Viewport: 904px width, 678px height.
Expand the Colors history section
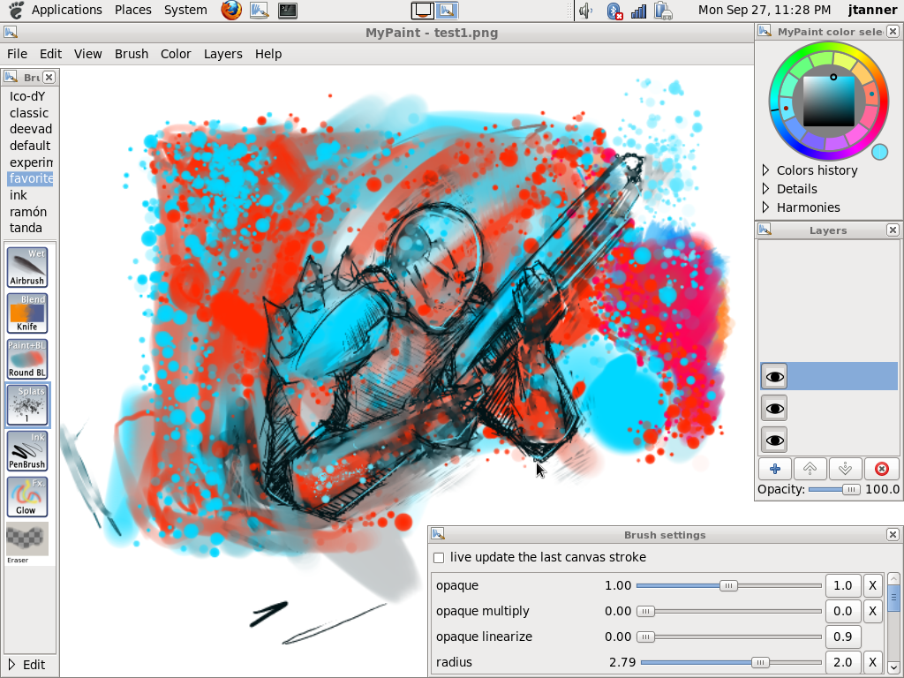[765, 170]
